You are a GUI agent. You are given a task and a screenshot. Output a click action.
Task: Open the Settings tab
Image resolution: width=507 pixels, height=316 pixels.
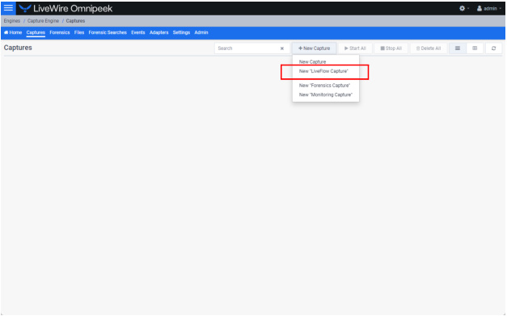[181, 32]
